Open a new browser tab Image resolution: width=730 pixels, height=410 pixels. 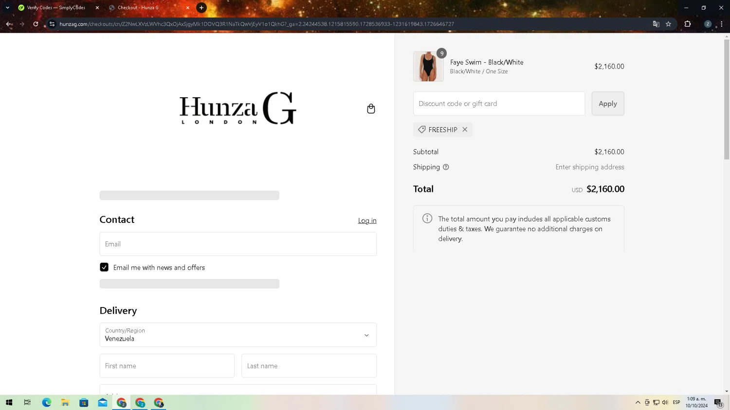pyautogui.click(x=201, y=8)
